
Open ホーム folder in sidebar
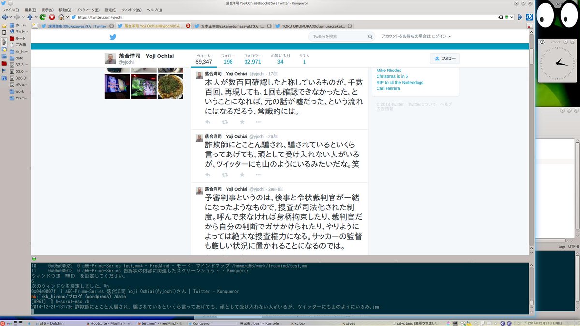coord(18,25)
